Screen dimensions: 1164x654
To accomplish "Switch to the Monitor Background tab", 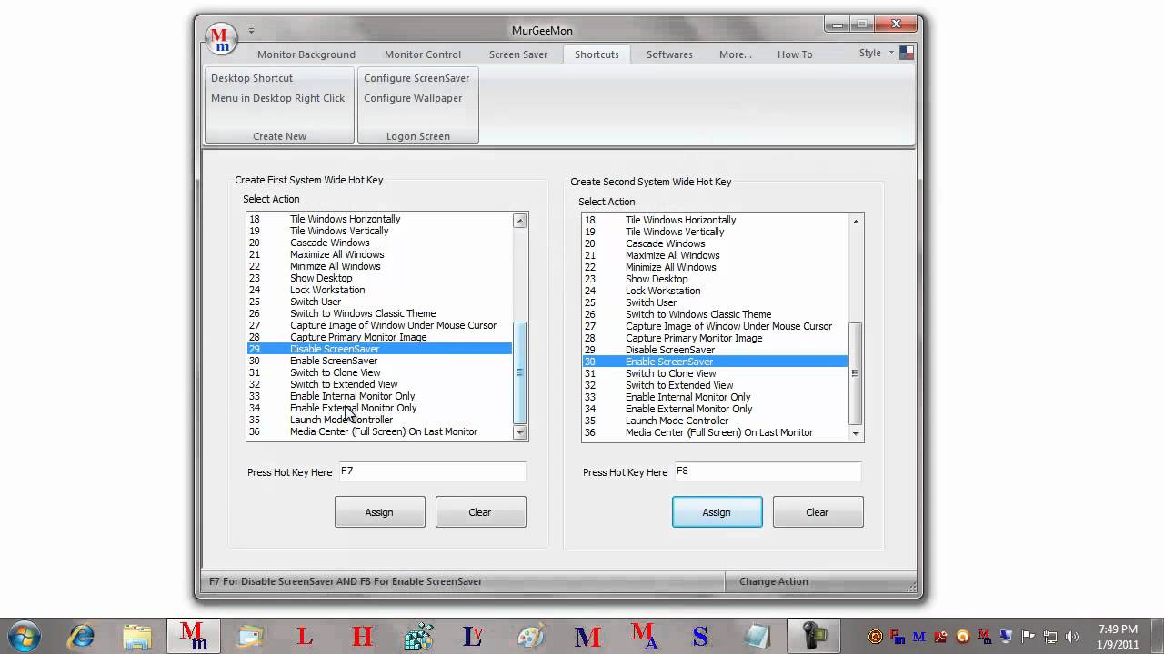I will [306, 54].
